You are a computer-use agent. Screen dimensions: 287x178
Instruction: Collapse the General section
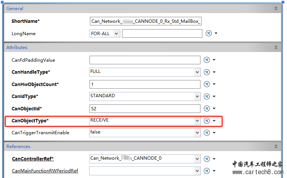(276, 8)
